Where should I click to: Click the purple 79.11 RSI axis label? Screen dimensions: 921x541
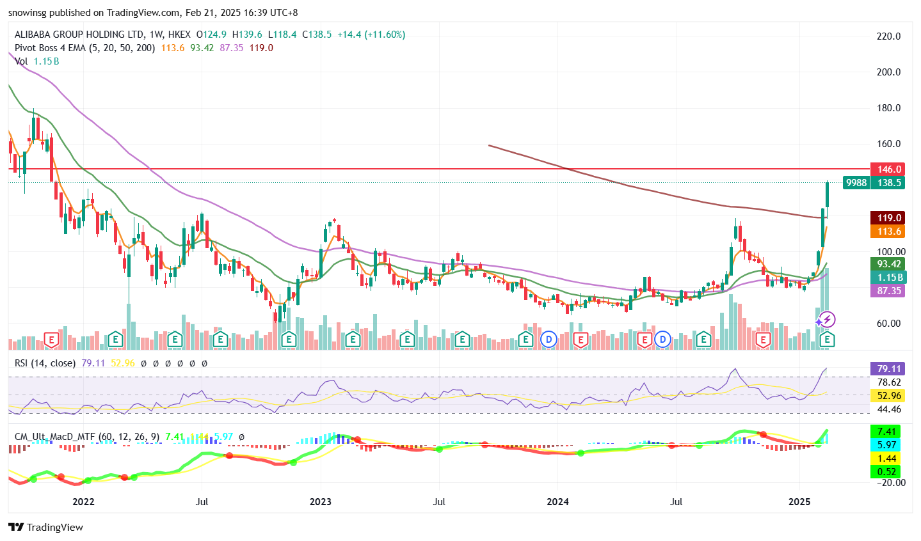click(x=888, y=369)
